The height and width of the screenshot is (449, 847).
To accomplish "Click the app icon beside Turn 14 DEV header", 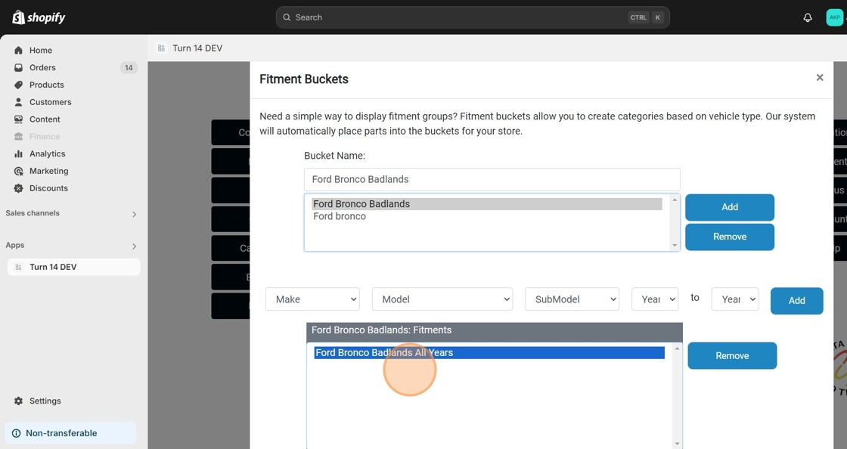I will (161, 48).
